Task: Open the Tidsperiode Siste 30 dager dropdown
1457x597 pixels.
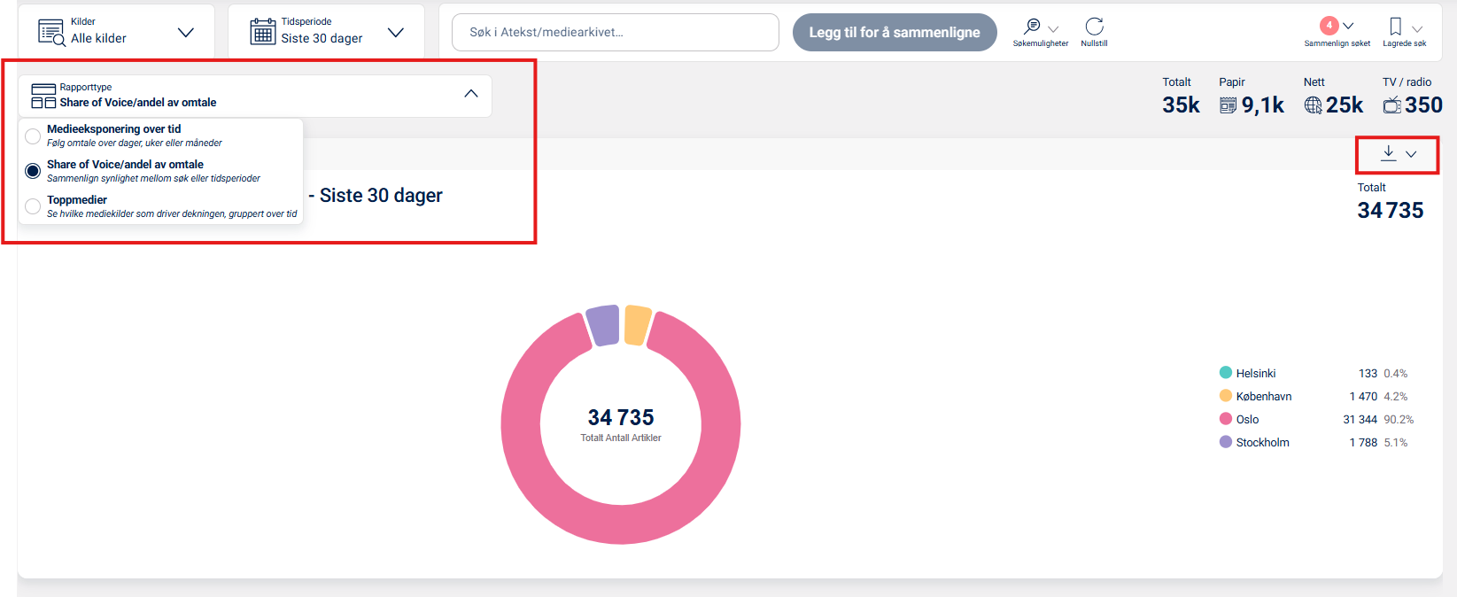Action: click(x=326, y=32)
